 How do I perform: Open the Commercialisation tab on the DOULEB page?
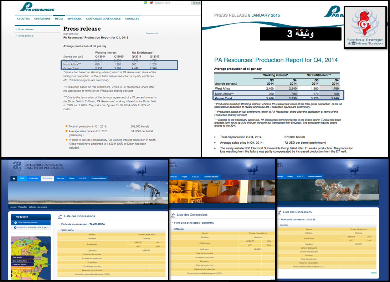[315, 176]
